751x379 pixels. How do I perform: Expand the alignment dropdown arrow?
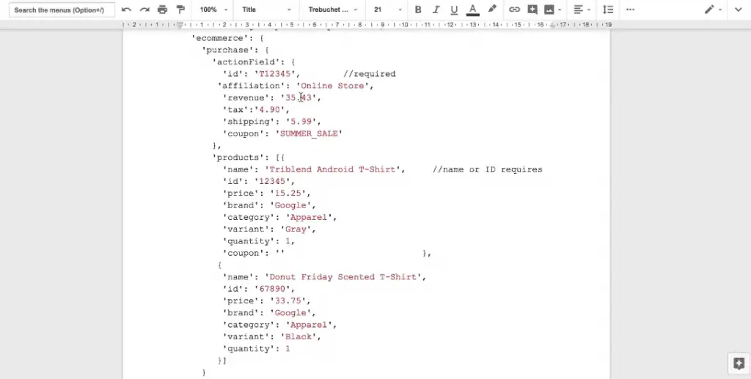[x=589, y=10]
